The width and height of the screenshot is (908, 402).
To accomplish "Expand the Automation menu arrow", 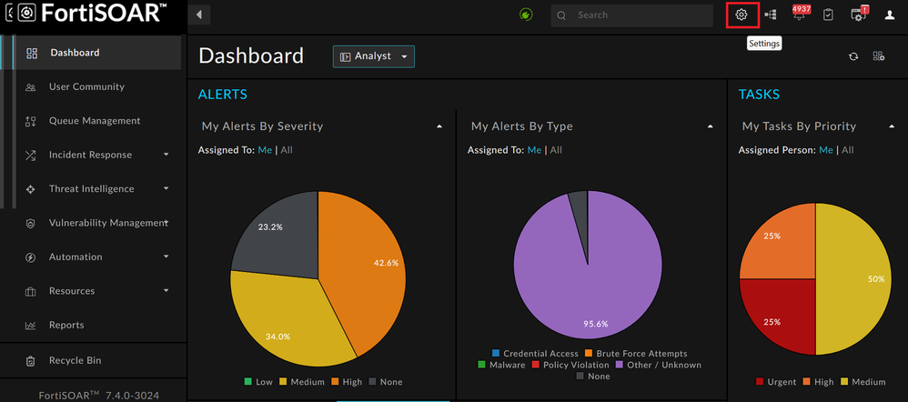I will pos(166,256).
